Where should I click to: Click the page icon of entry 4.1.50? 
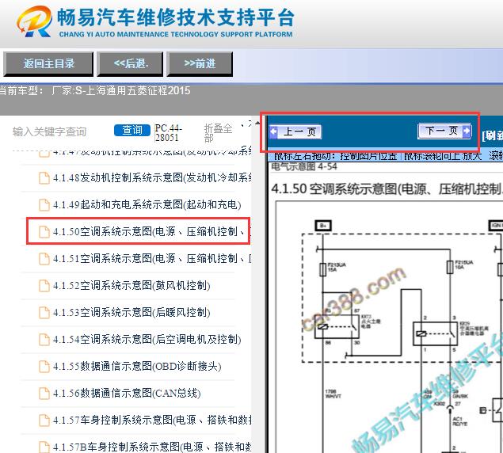pyautogui.click(x=44, y=231)
